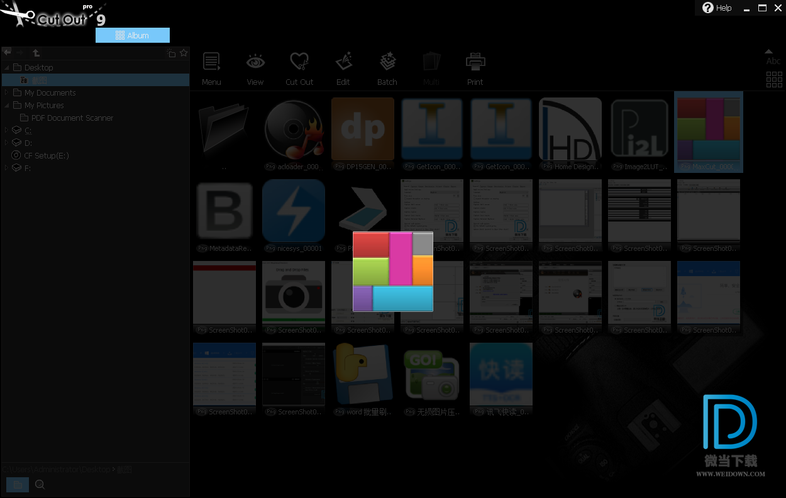Open the Menu toolbar icon
This screenshot has height=498, width=786.
(x=211, y=62)
